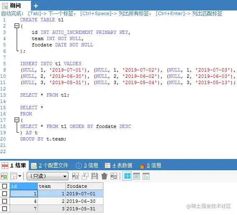The height and width of the screenshot is (215, 237).
Task: Click the save changes floppy icon
Action: [x=95, y=176]
